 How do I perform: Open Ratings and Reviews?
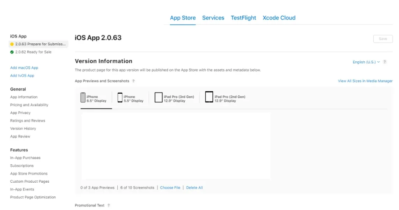pos(28,121)
